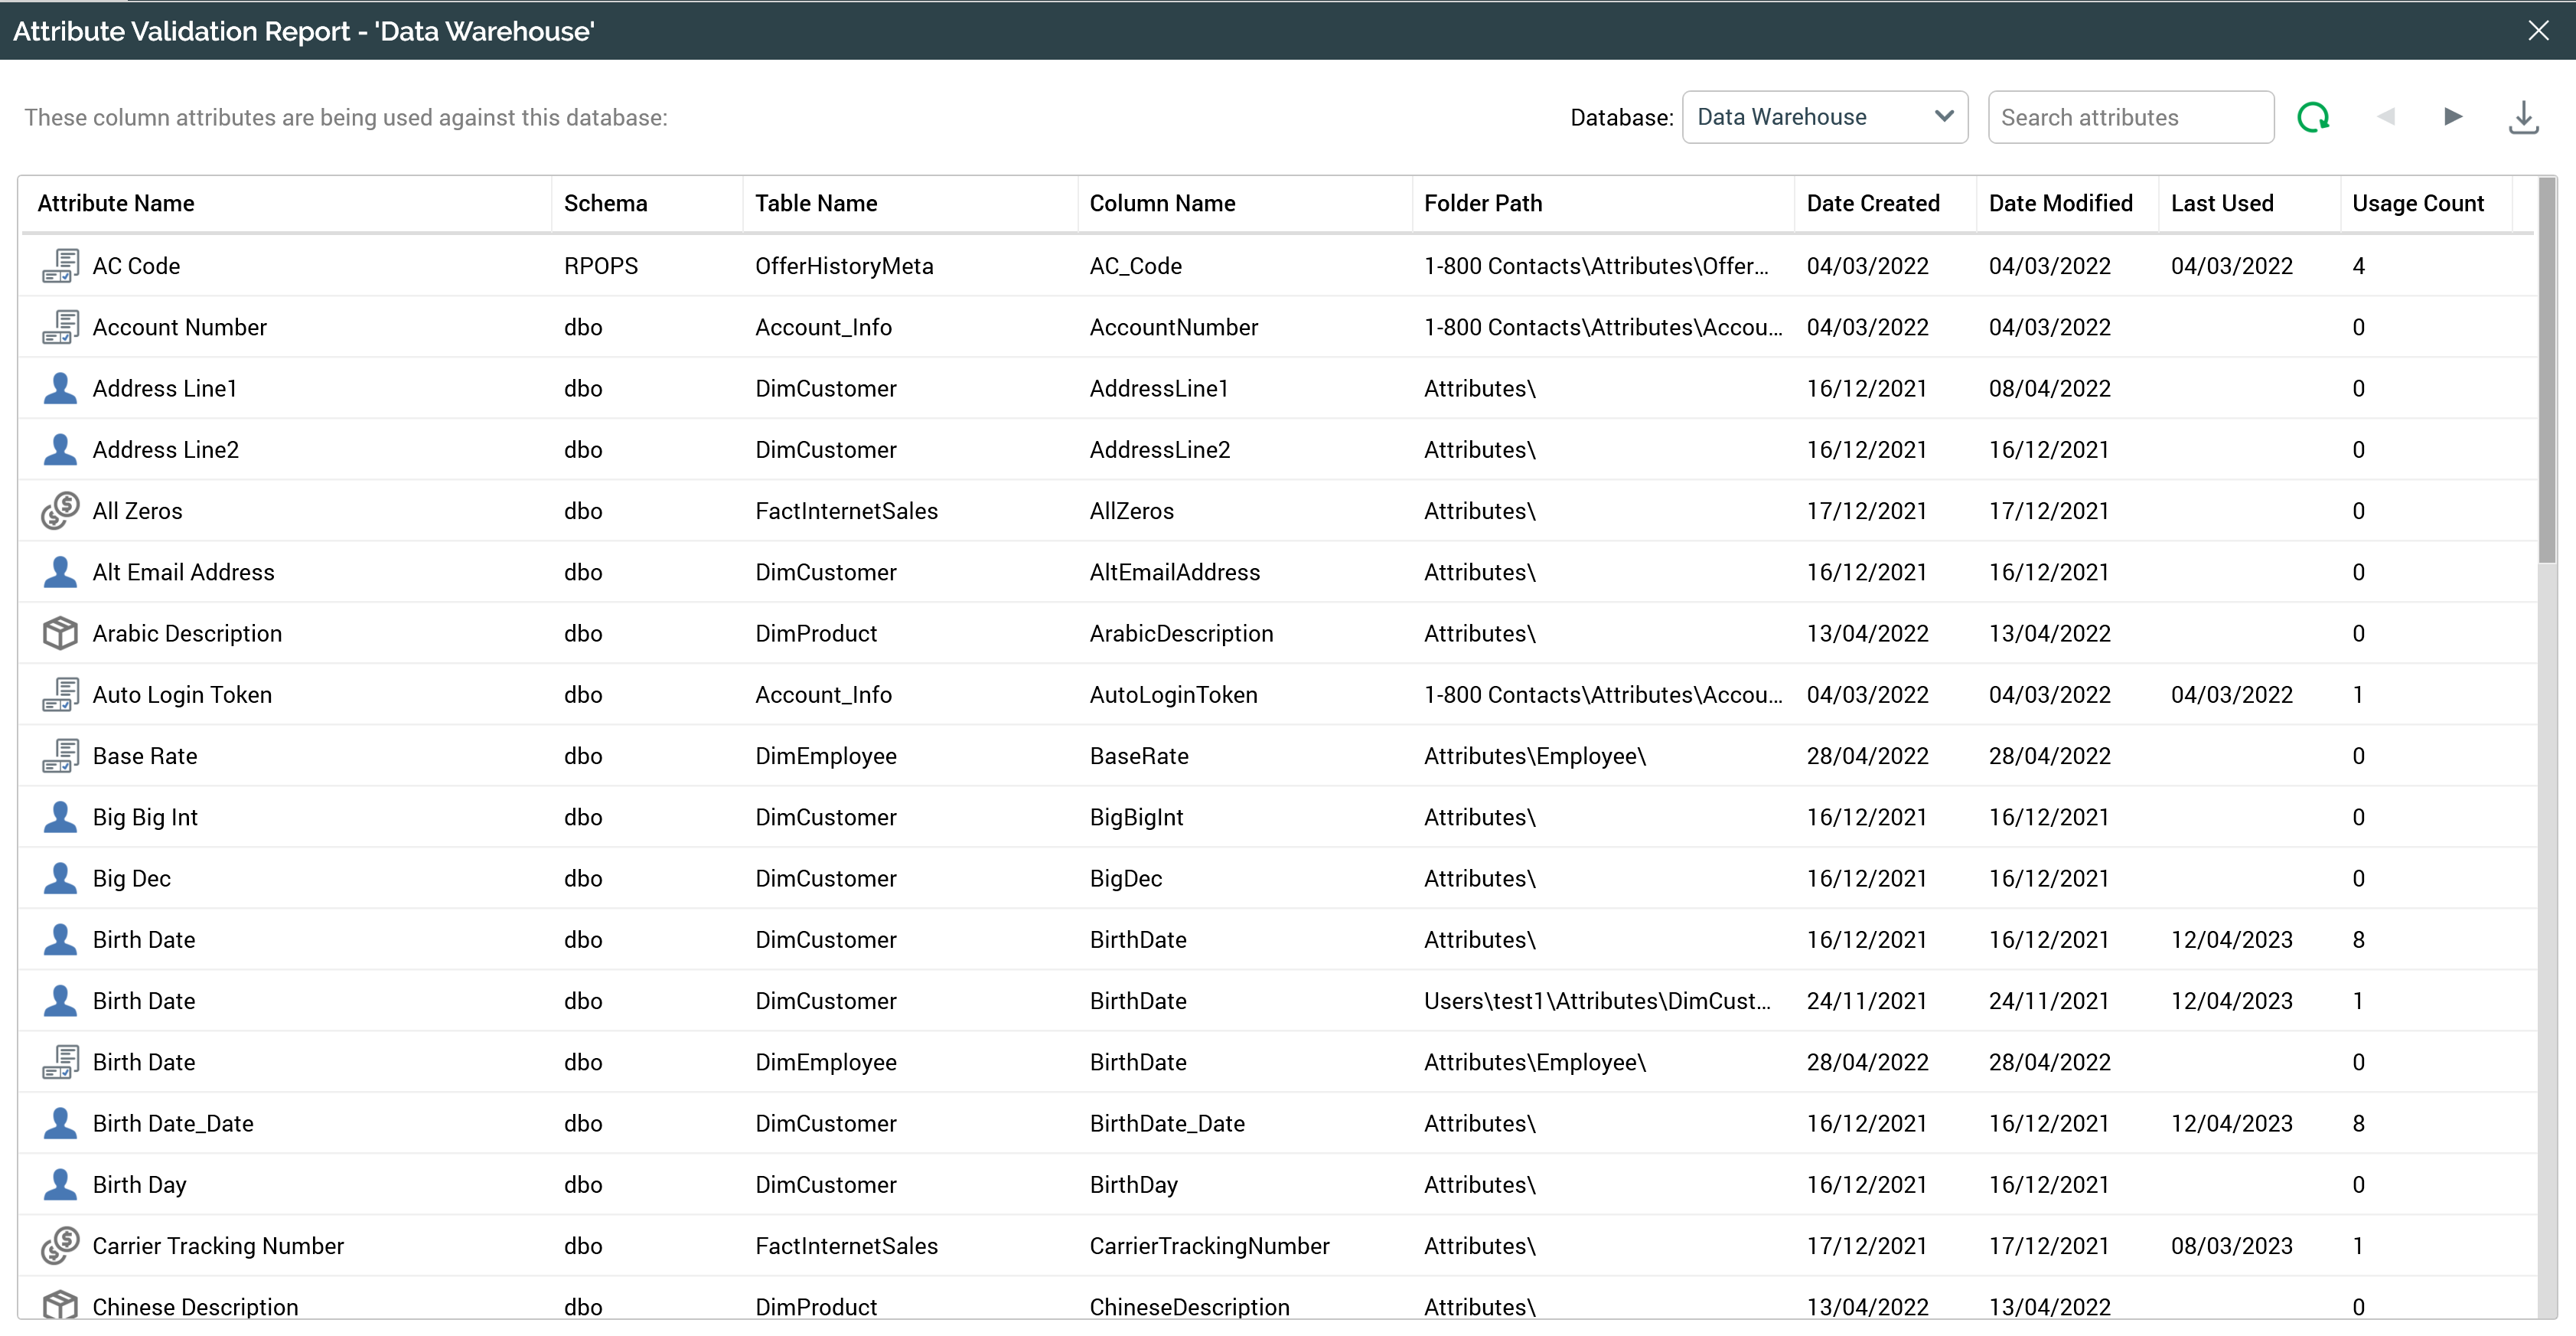Go to previous page arrow
Screen dimensions: 2576x1336
(x=2386, y=117)
